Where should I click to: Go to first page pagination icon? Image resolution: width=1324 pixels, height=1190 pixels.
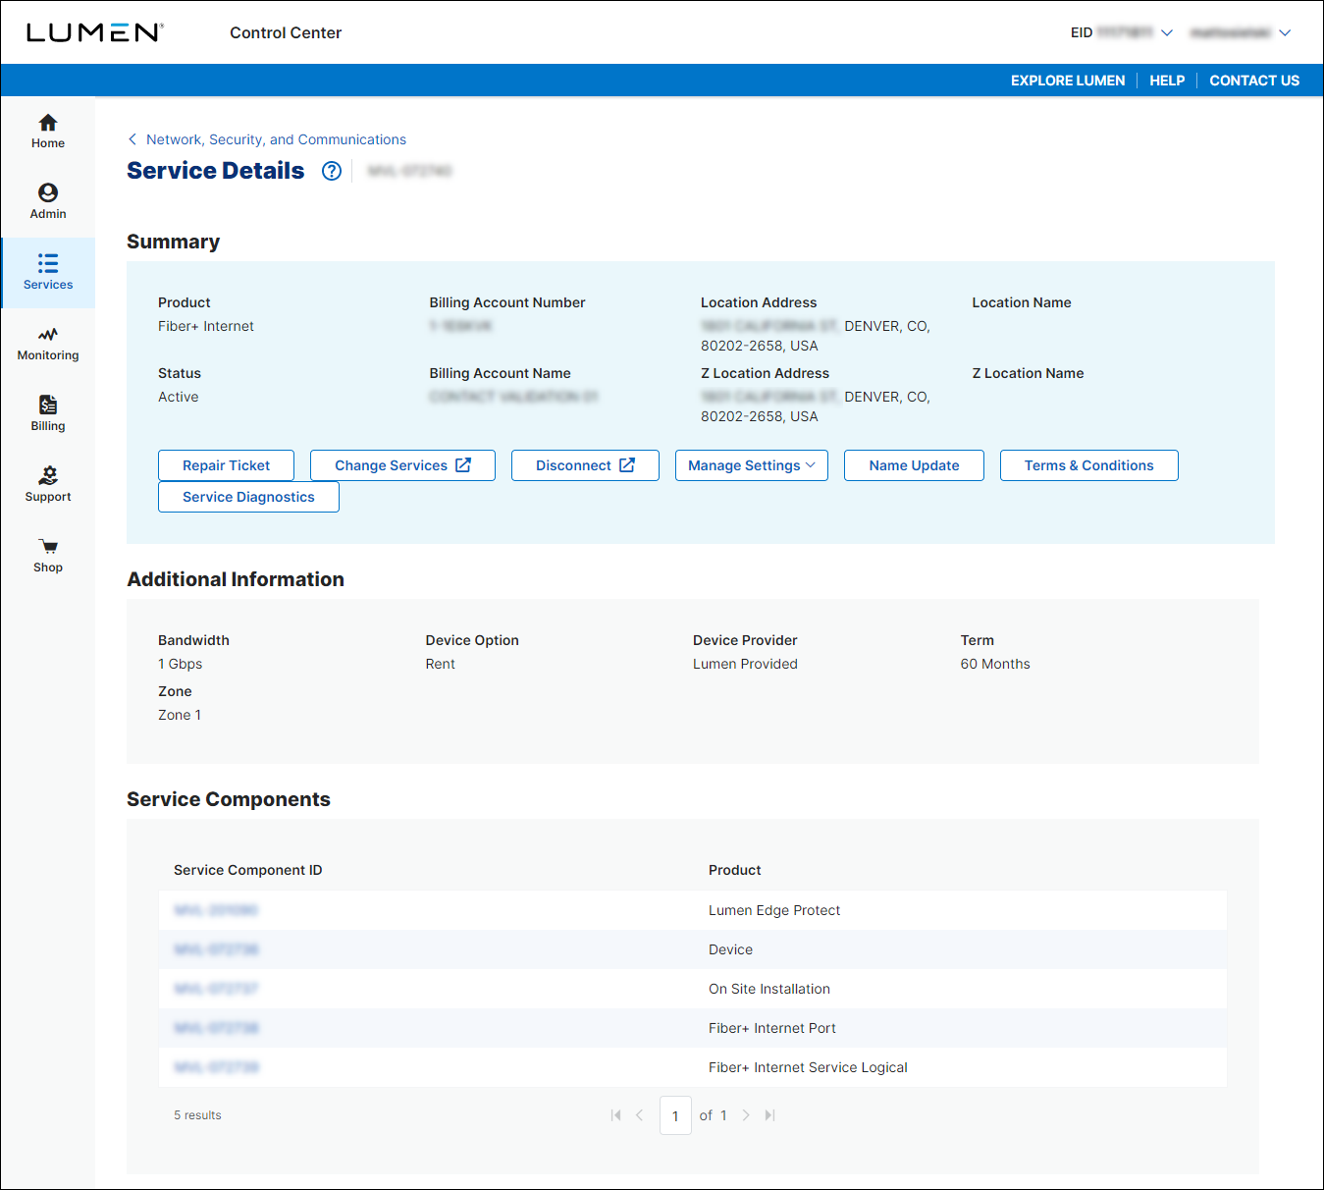point(615,1115)
